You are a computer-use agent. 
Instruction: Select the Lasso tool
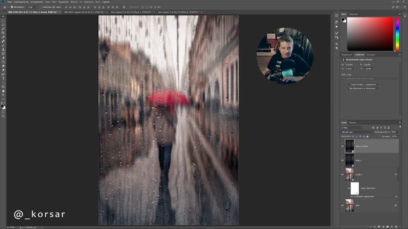click(x=3, y=25)
